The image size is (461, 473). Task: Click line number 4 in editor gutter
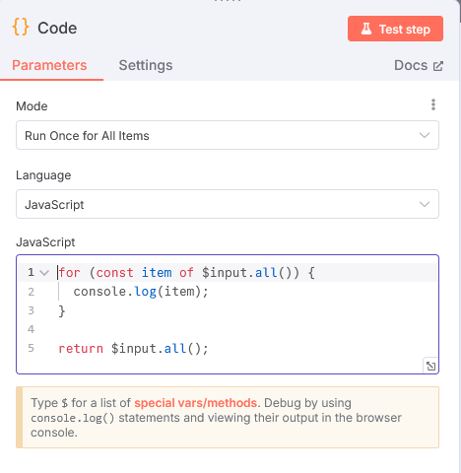(x=31, y=329)
